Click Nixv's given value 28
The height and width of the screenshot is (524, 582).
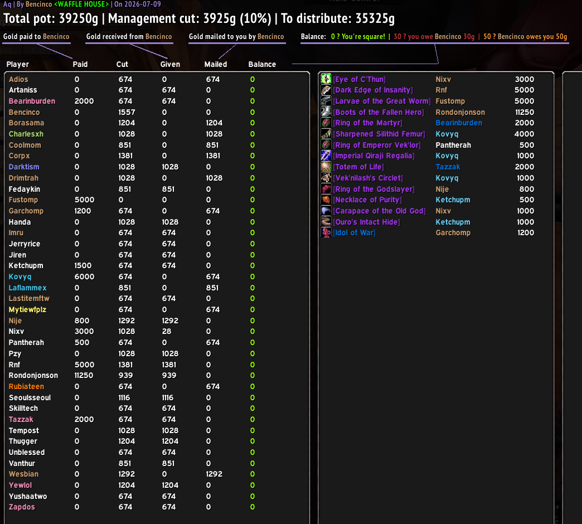point(167,331)
